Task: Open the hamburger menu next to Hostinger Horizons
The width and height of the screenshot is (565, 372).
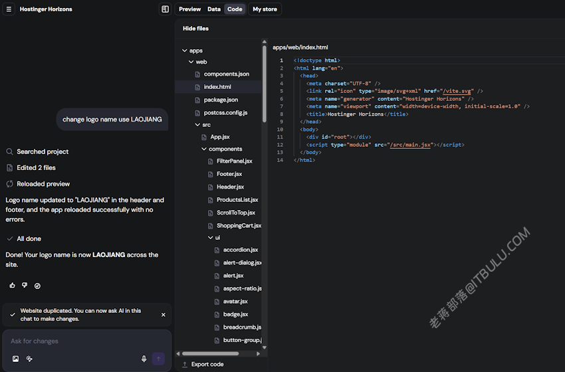Action: pyautogui.click(x=9, y=9)
